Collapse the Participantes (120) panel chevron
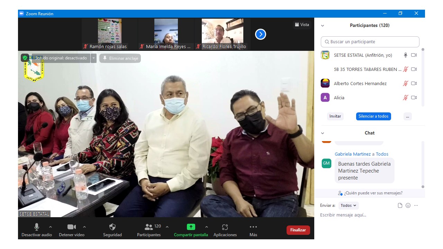443x249 pixels. [x=323, y=26]
